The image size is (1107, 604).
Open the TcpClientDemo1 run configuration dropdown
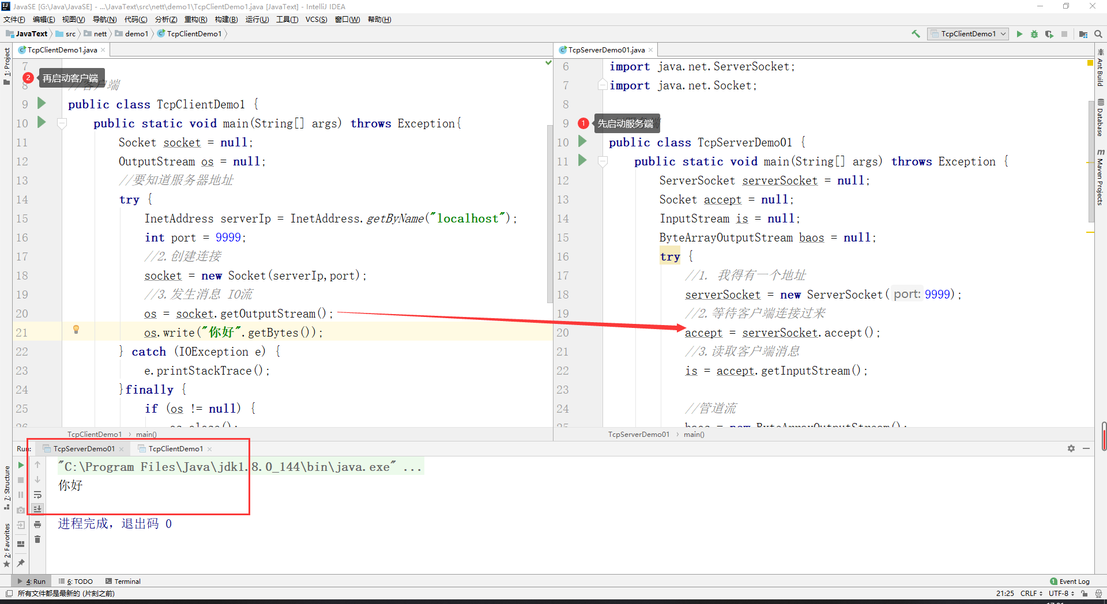(969, 34)
